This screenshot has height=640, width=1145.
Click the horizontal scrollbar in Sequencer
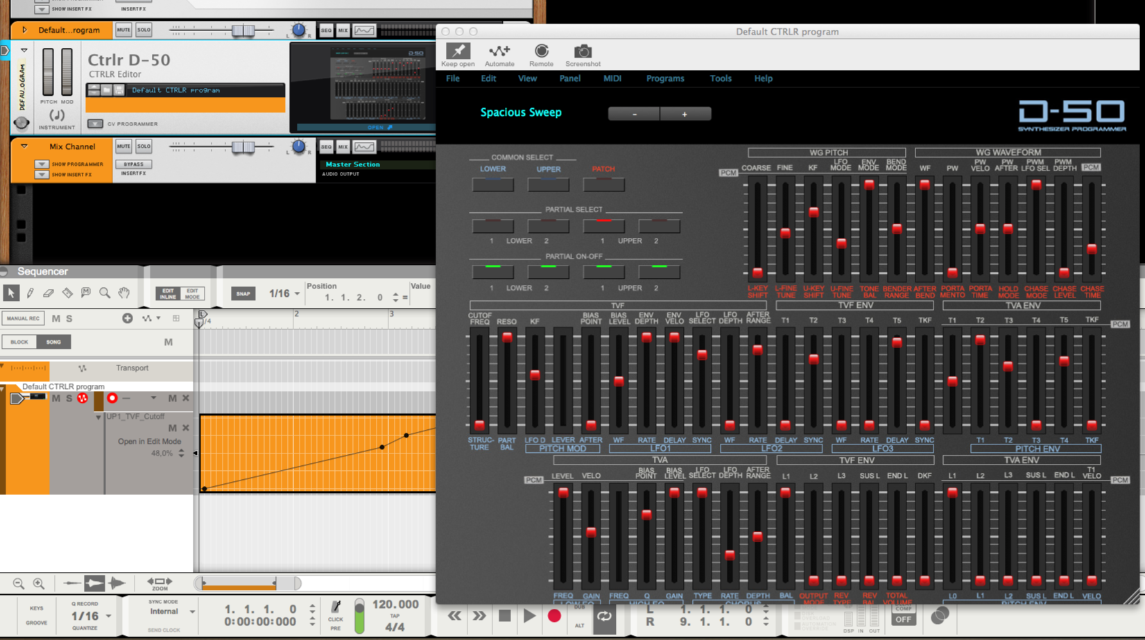(248, 584)
